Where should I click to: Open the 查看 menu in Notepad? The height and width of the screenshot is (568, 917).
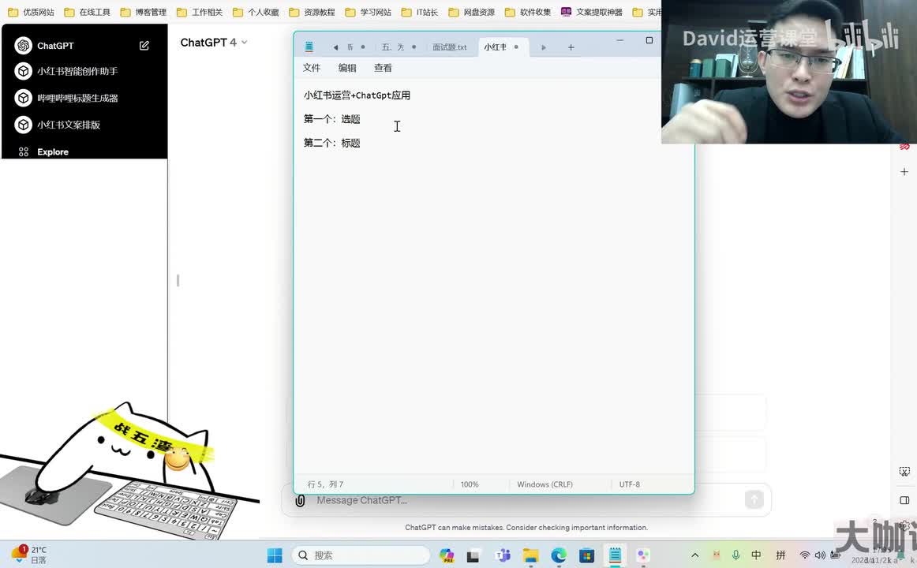[x=383, y=68]
